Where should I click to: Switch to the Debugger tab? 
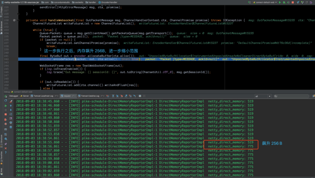pyautogui.click(x=14, y=96)
